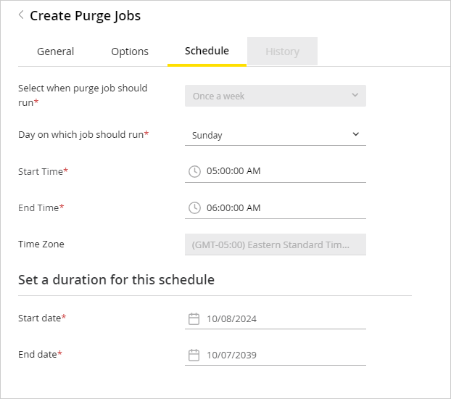Click the Time Zone label
Image resolution: width=451 pixels, height=399 pixels.
point(41,244)
